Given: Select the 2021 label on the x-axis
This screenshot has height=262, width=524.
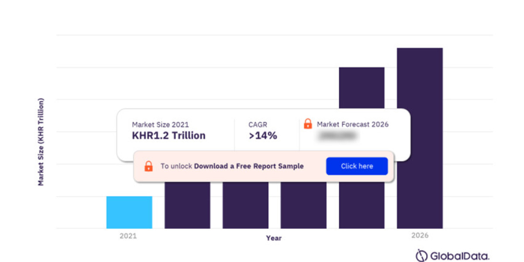Looking at the screenshot, I should click(128, 236).
